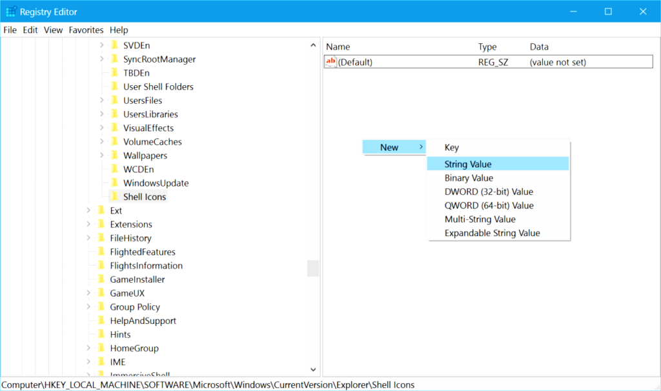Click the tree pane scrollbar thumb
The height and width of the screenshot is (391, 661).
(313, 268)
